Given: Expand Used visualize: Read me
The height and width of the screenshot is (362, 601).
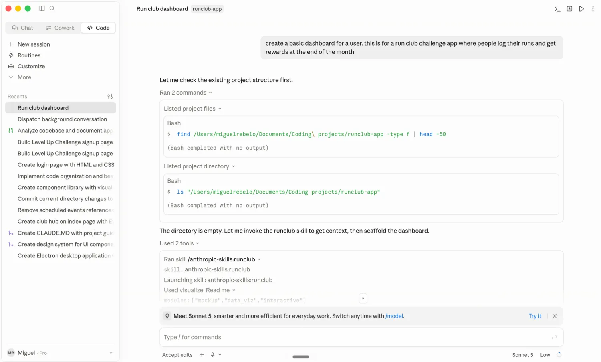Looking at the screenshot, I should coord(200,290).
